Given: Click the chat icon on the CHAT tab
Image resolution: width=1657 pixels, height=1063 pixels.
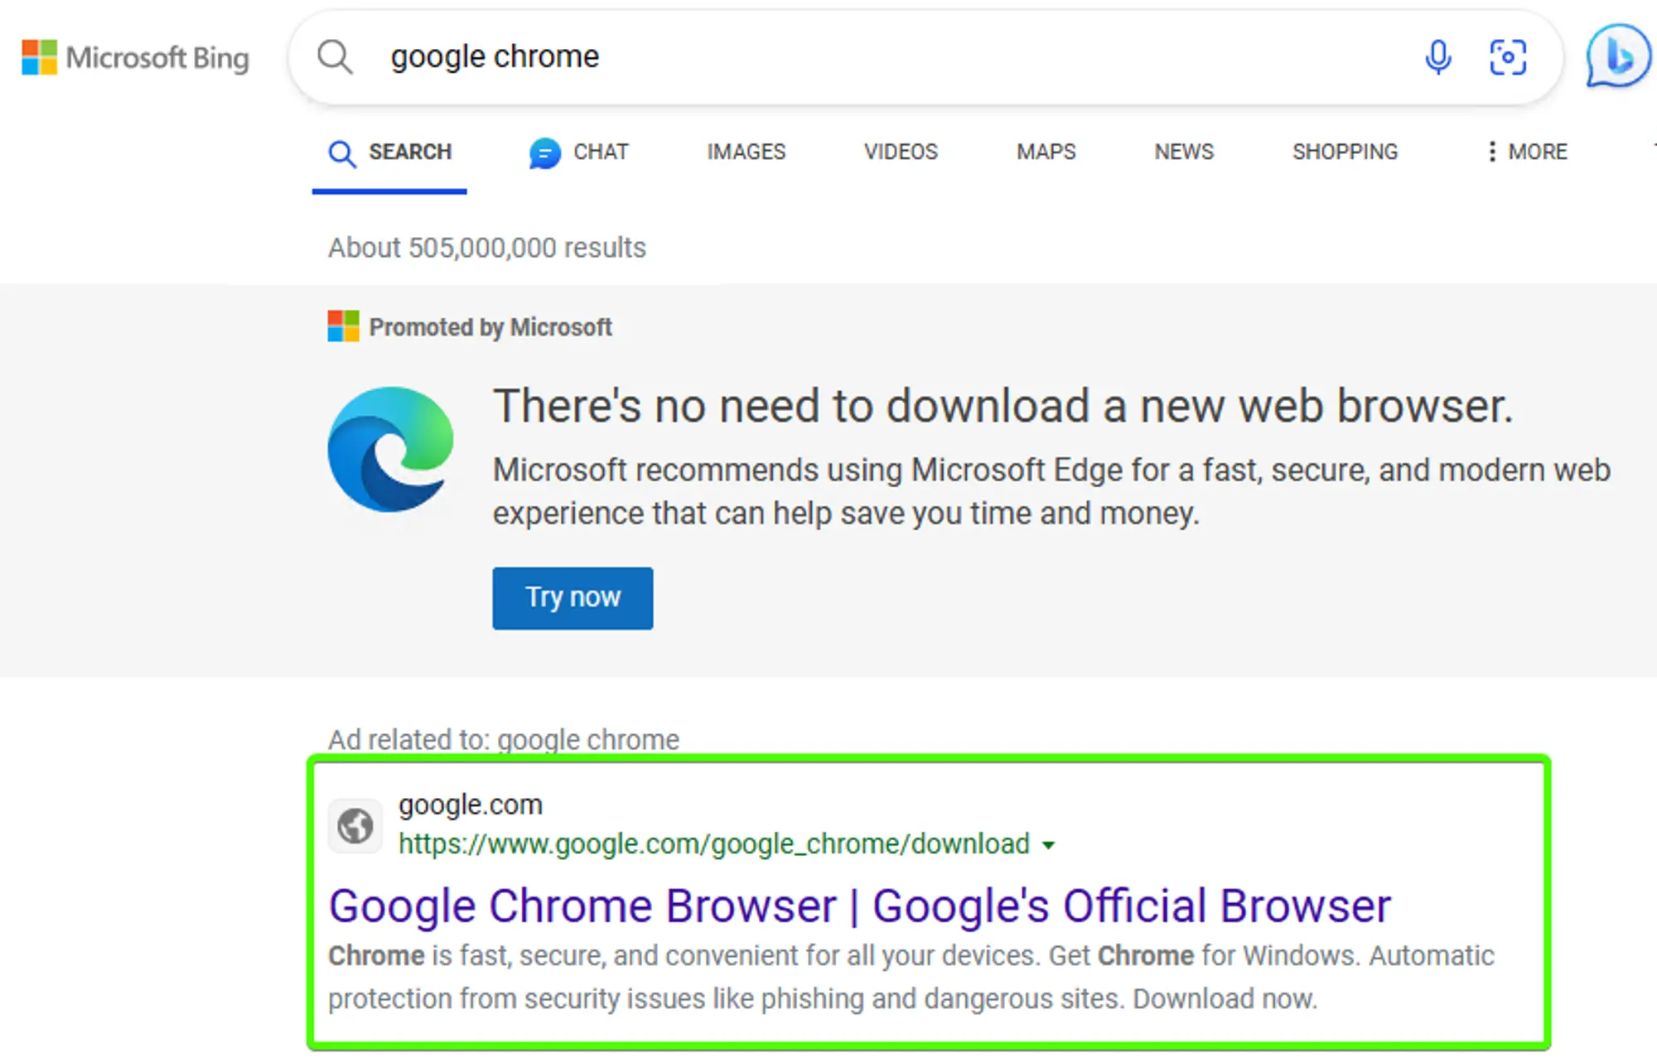Looking at the screenshot, I should coord(544,152).
